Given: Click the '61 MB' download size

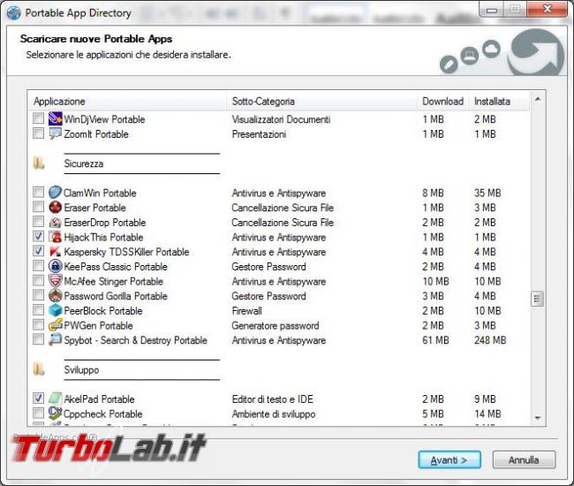Looking at the screenshot, I should pos(435,340).
